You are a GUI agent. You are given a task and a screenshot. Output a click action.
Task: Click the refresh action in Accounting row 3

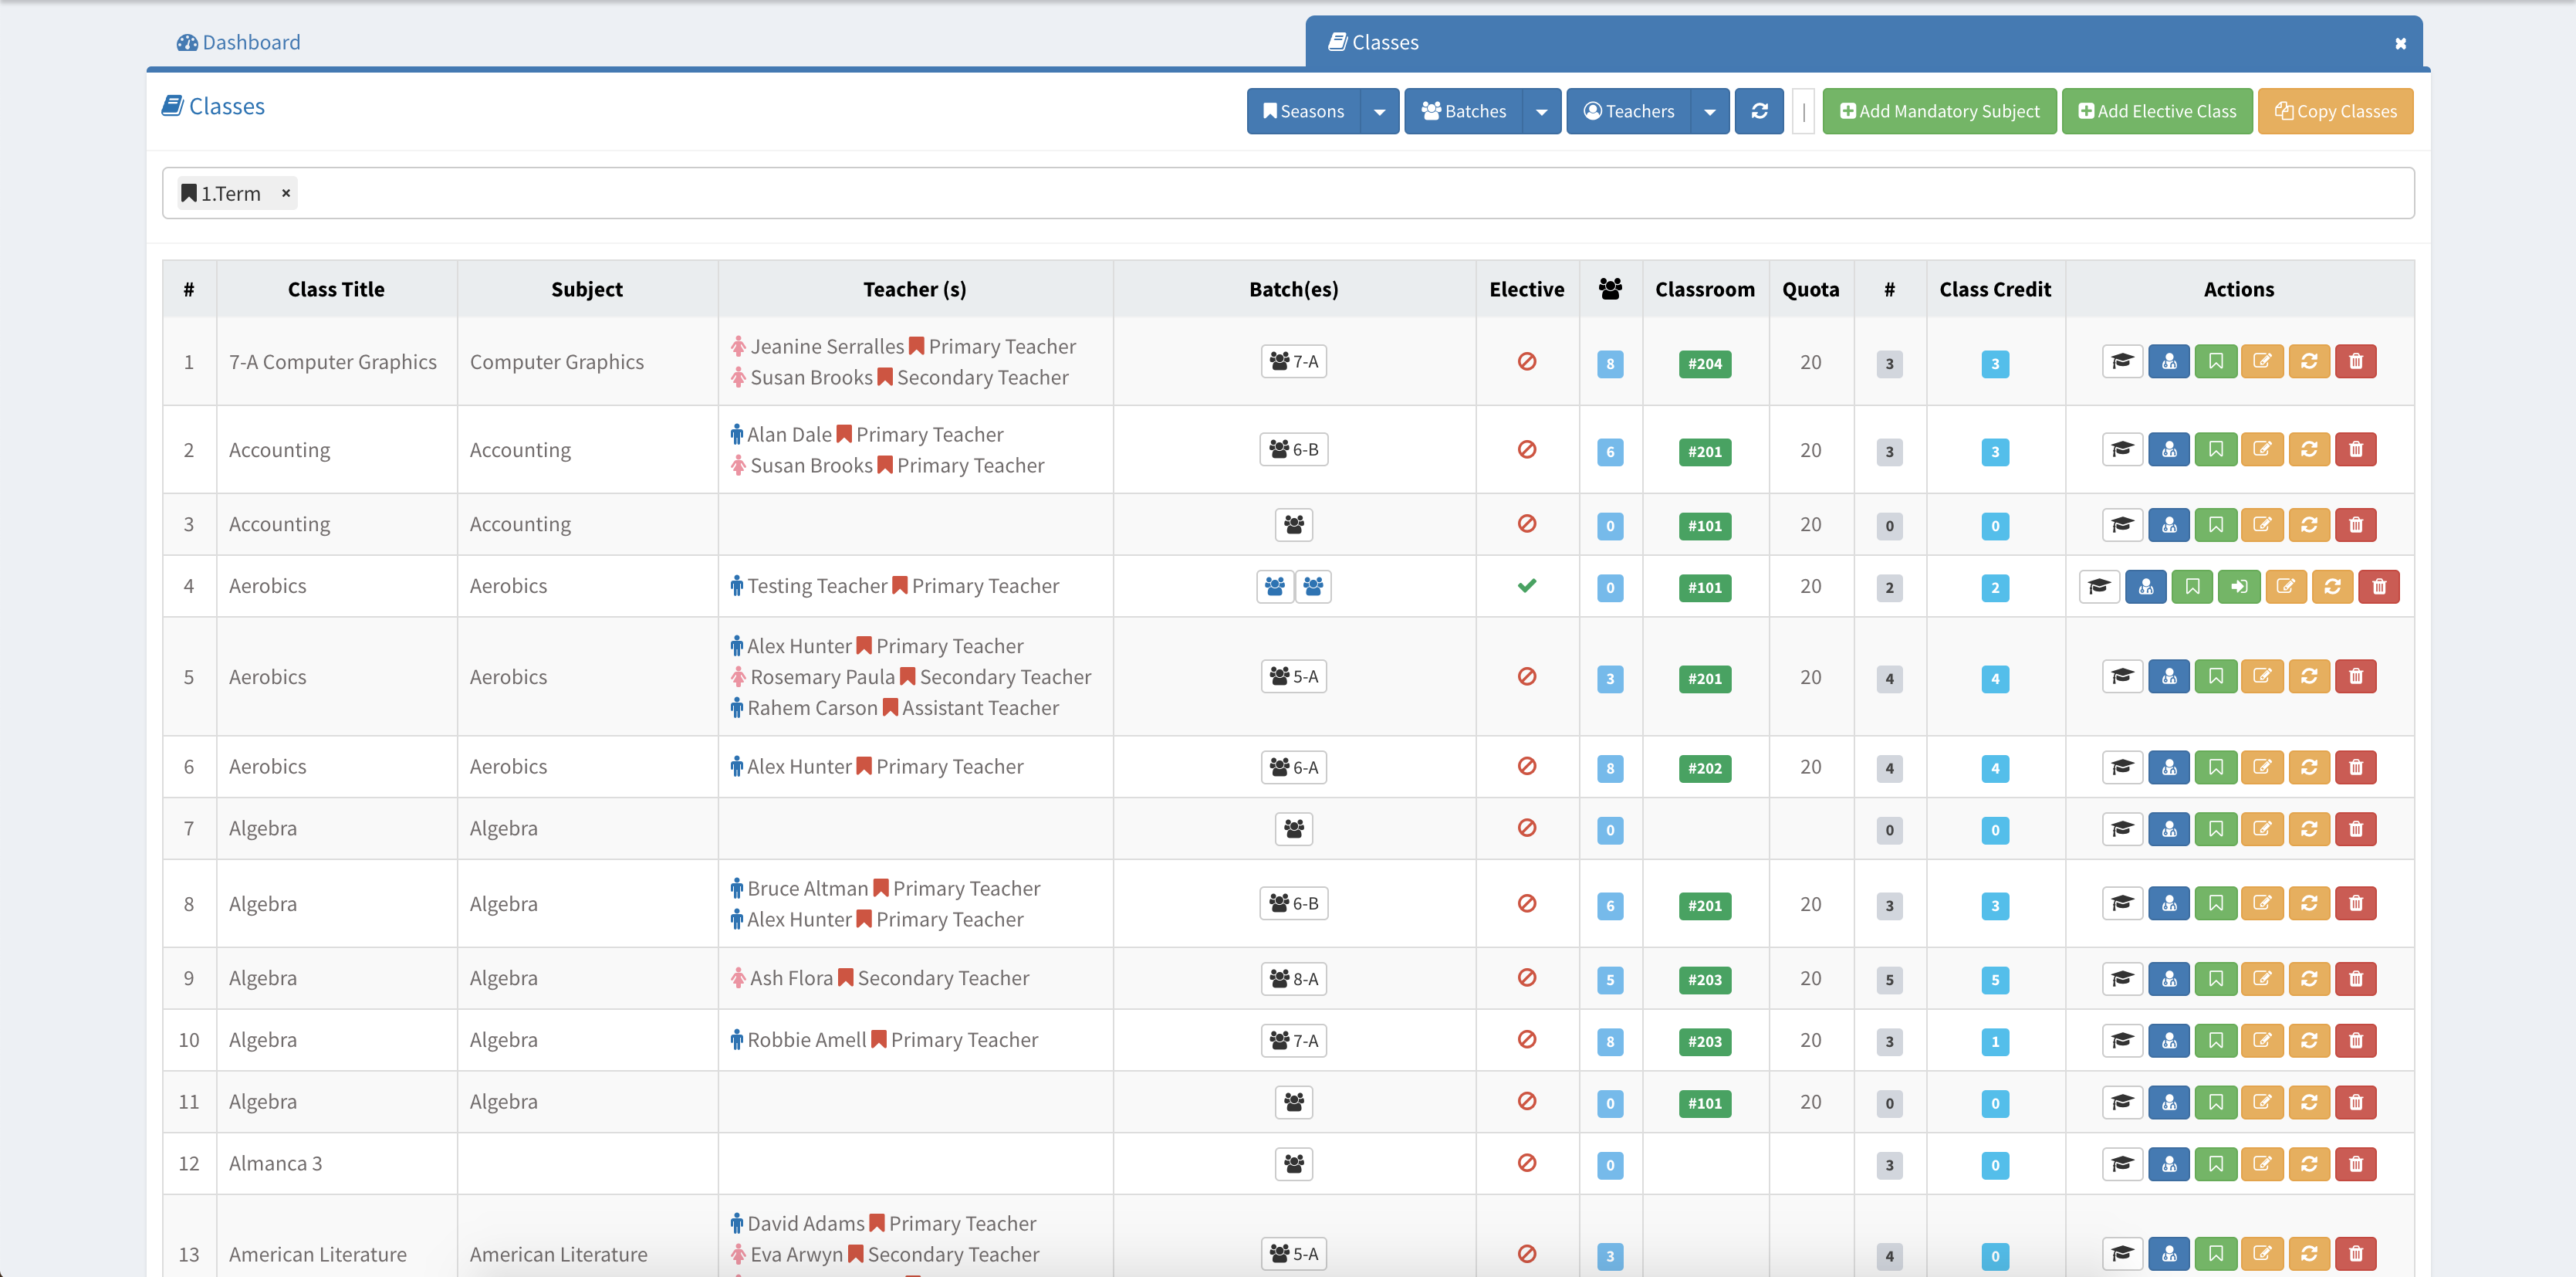tap(2309, 524)
